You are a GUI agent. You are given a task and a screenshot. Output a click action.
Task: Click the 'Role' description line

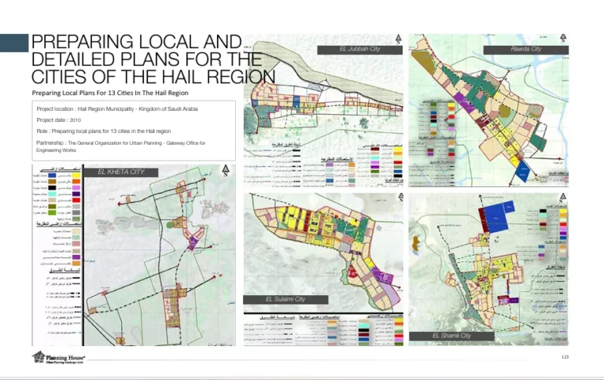pos(104,131)
